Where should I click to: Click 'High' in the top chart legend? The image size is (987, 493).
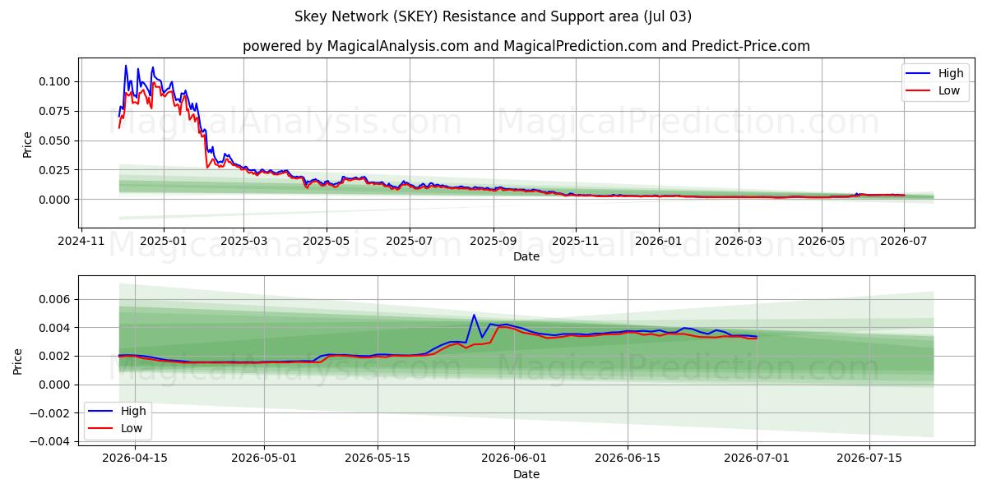(x=952, y=73)
